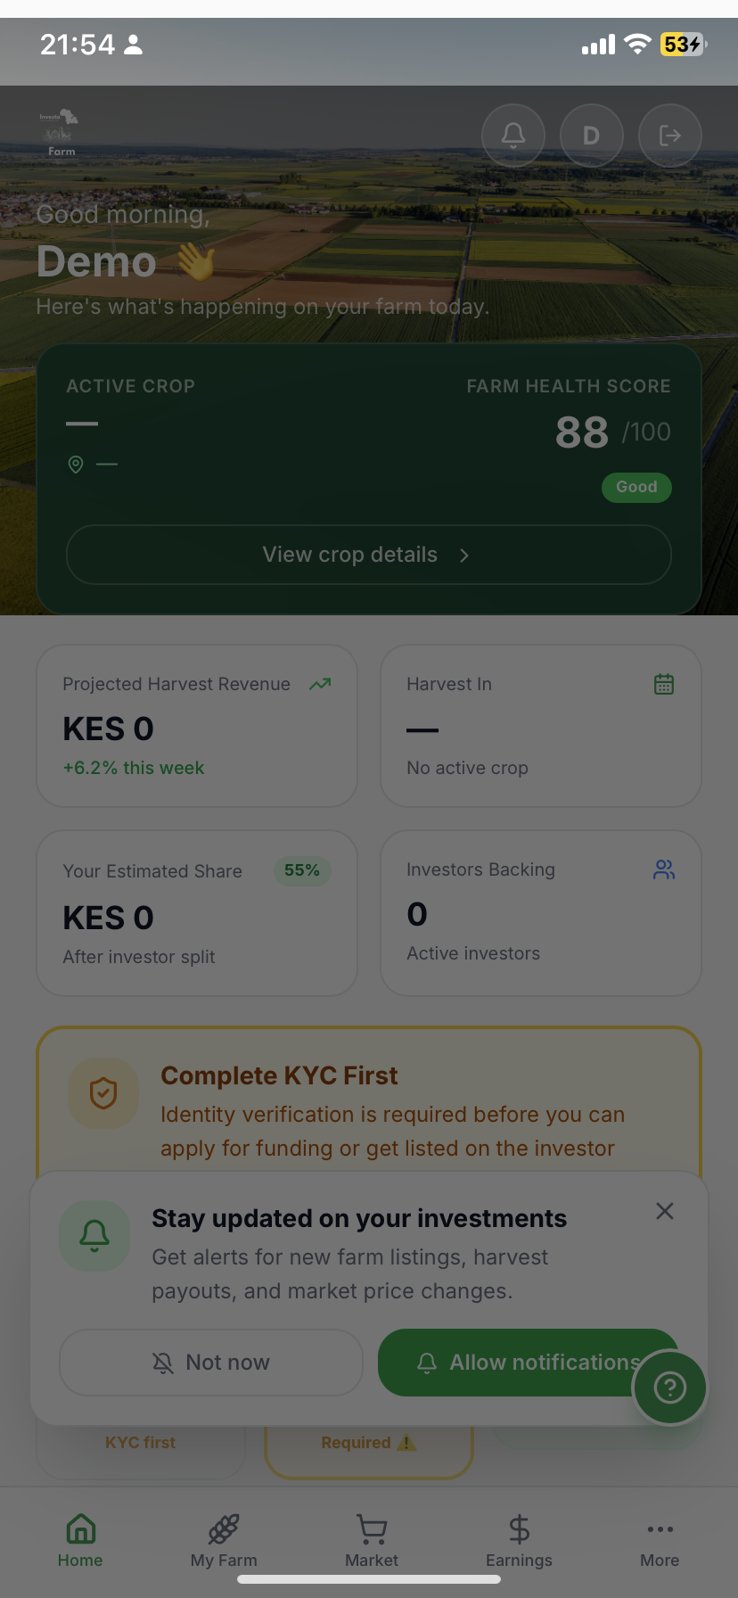Choose Not now for notifications

(x=211, y=1363)
